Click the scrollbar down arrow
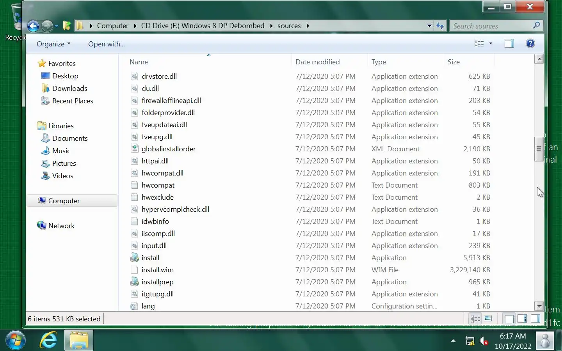 point(539,306)
